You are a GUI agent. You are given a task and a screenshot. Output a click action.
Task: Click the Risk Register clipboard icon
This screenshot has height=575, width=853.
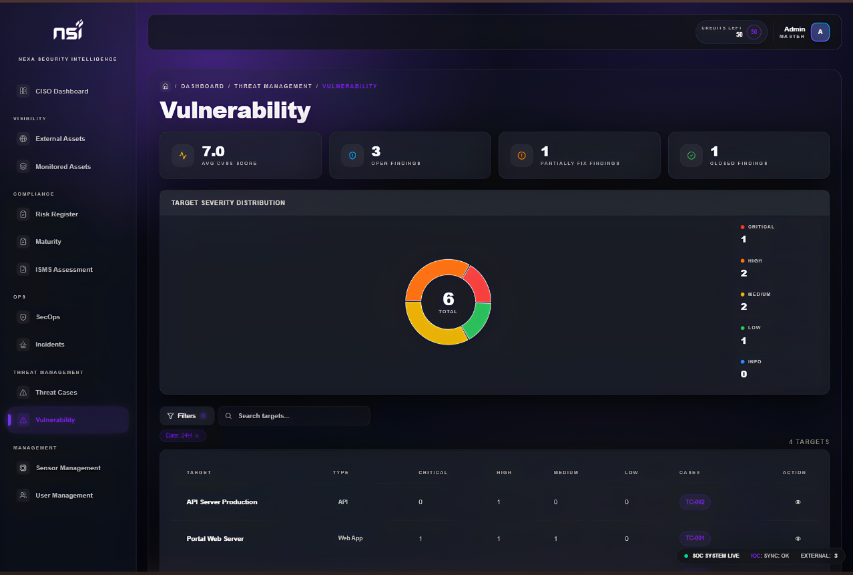[23, 214]
